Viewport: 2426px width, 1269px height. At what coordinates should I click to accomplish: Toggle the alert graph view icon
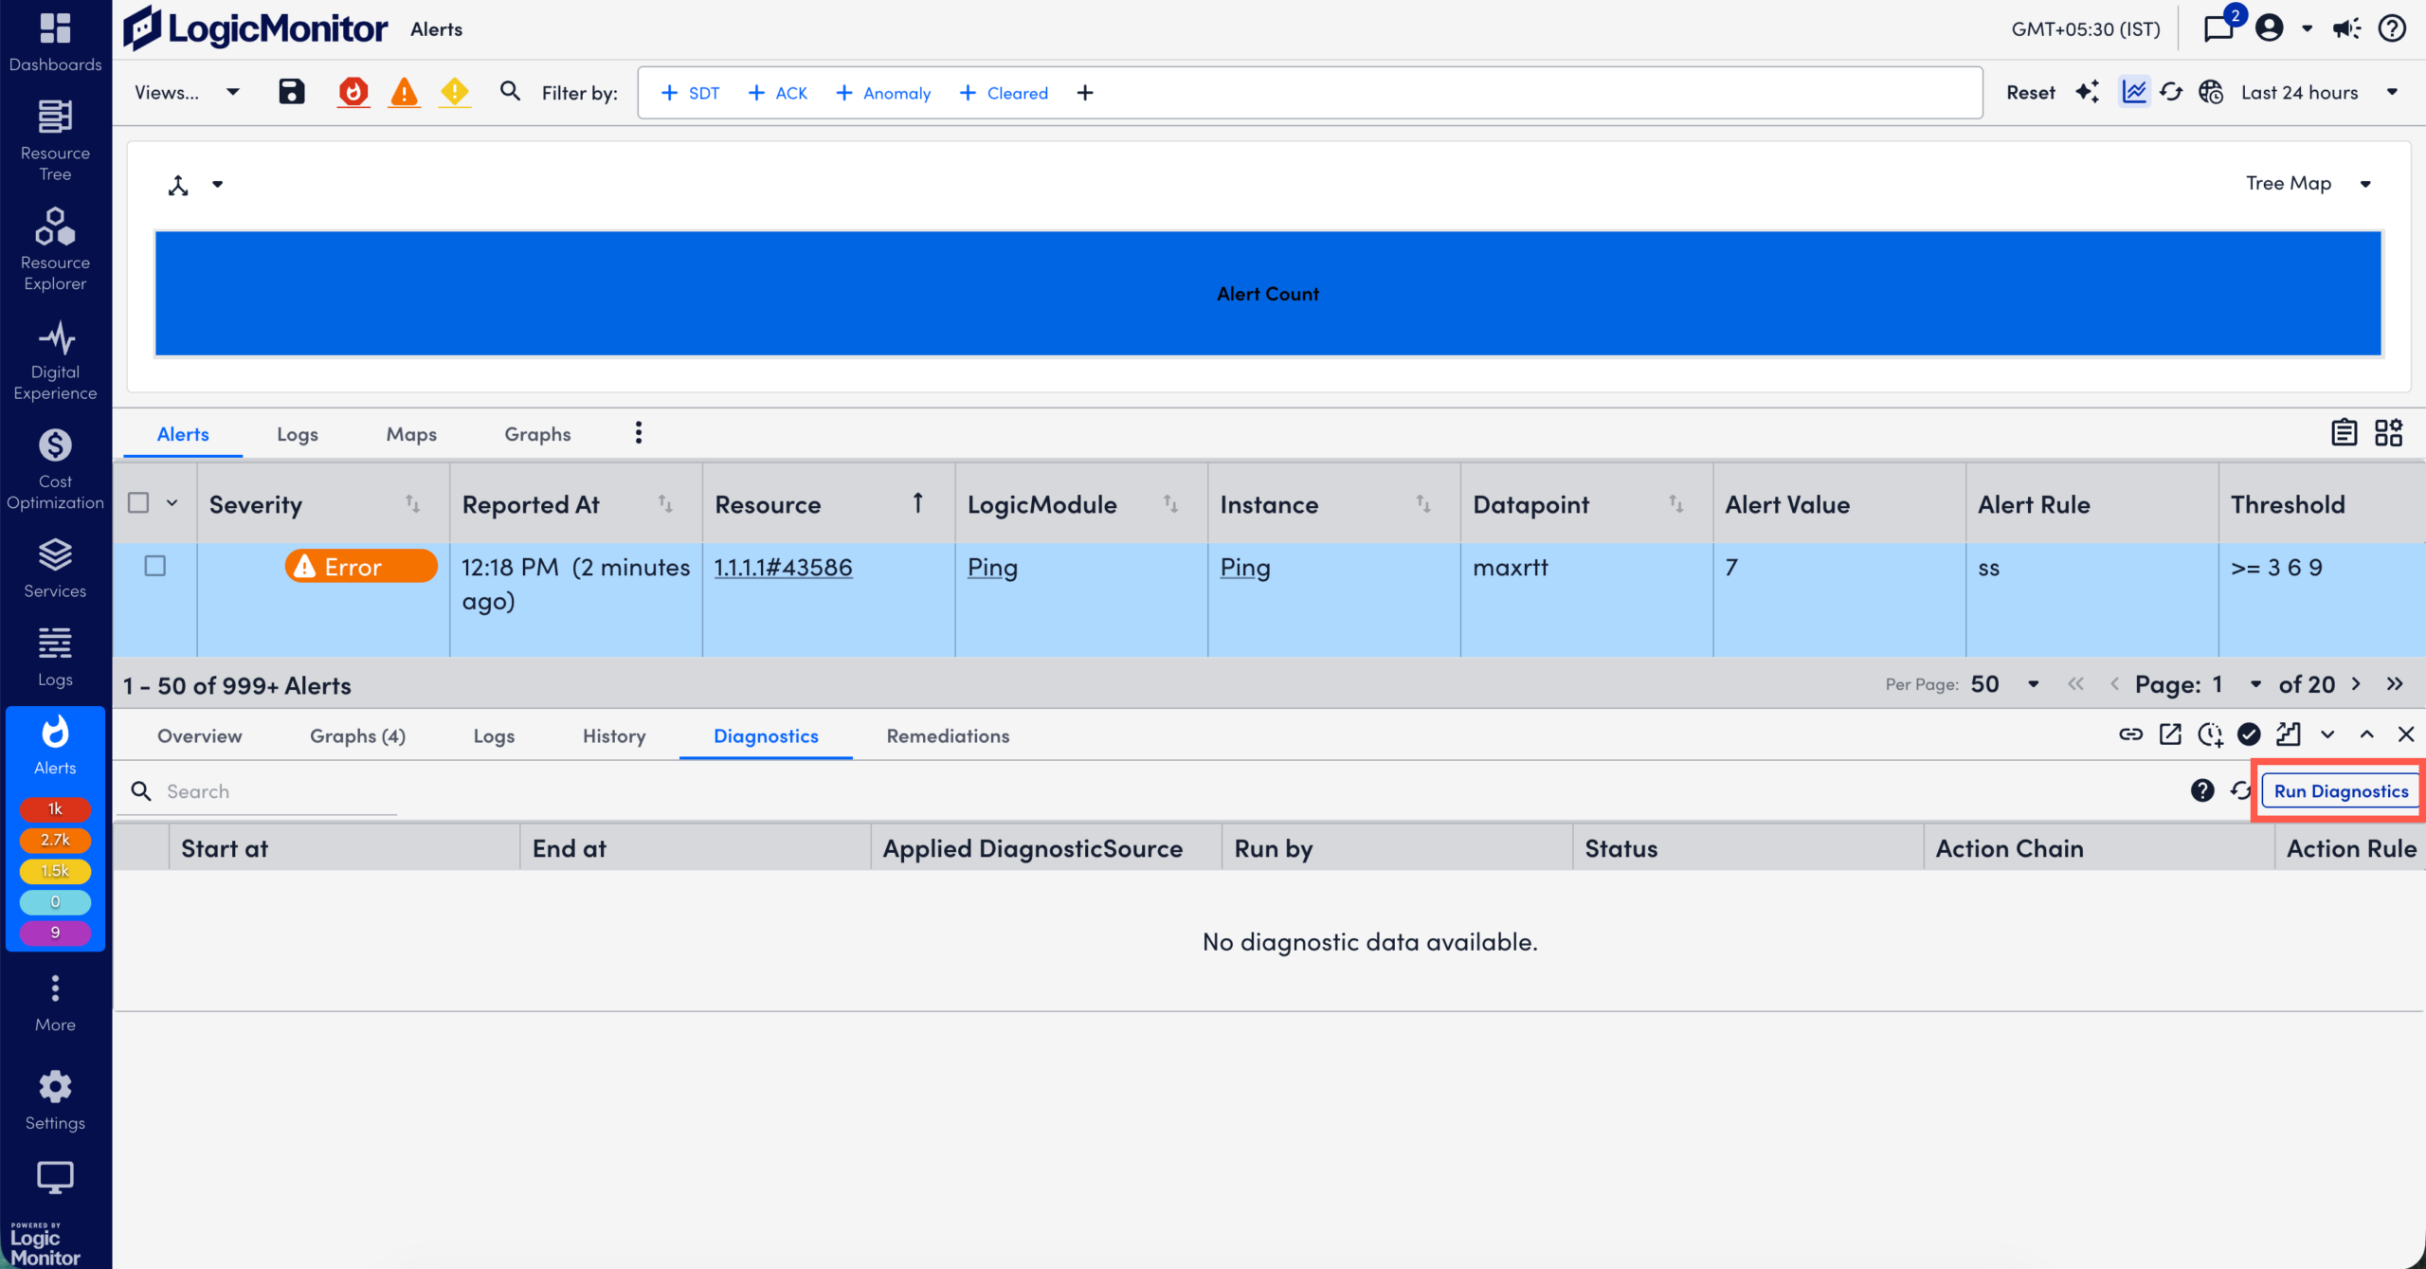[x=2134, y=92]
